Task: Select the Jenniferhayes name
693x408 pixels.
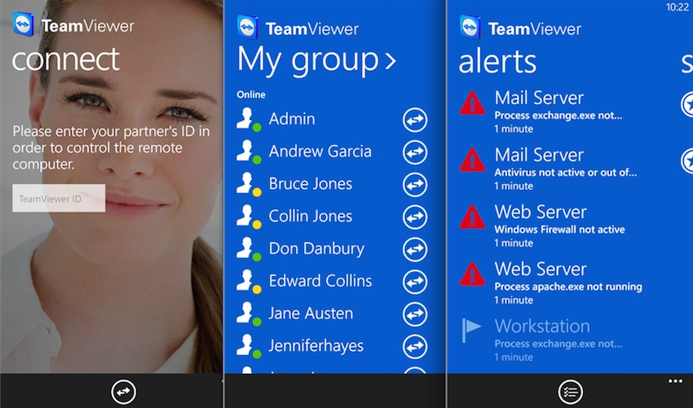Action: (x=316, y=346)
